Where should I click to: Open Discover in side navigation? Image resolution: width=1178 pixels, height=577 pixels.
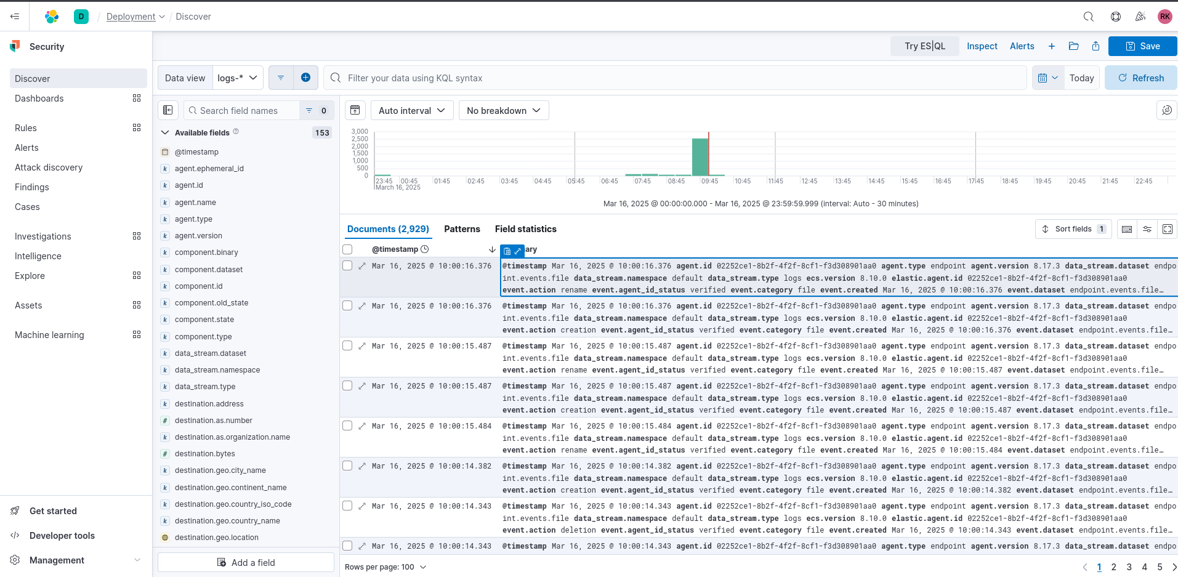(78, 78)
